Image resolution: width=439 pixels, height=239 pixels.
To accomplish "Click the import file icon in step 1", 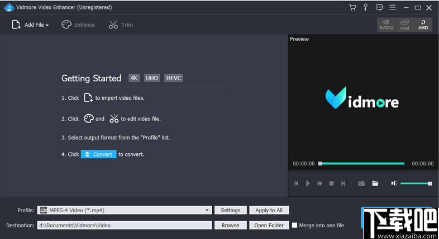I will 88,97.
